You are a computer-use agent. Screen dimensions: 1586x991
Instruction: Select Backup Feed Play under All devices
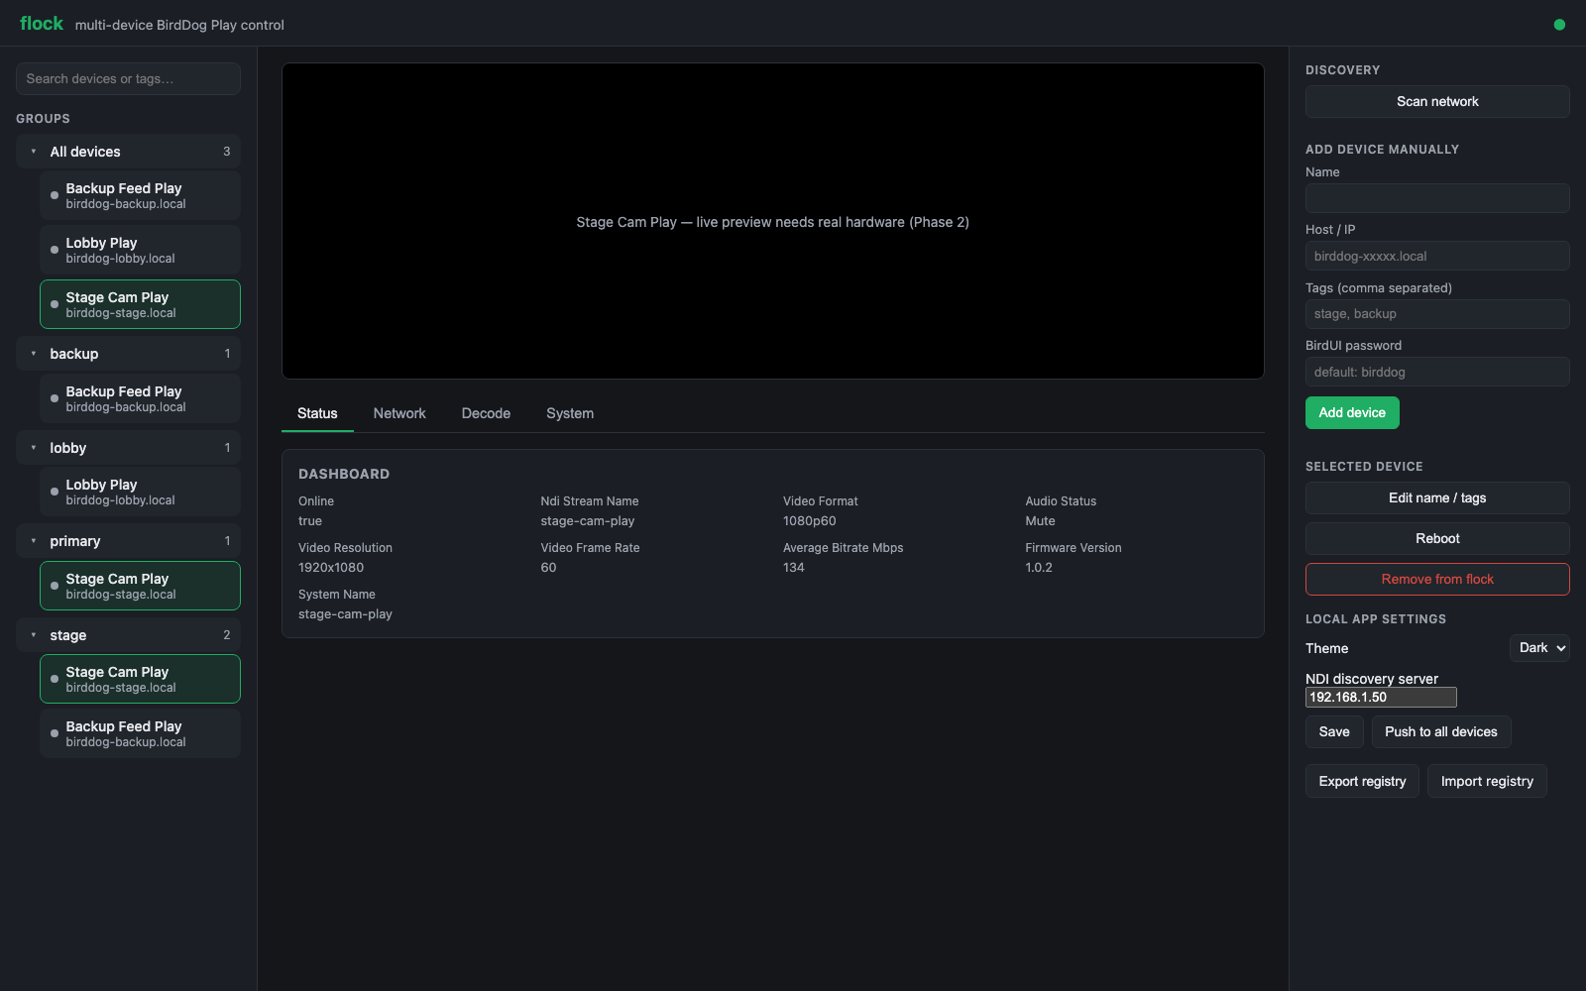tap(140, 195)
